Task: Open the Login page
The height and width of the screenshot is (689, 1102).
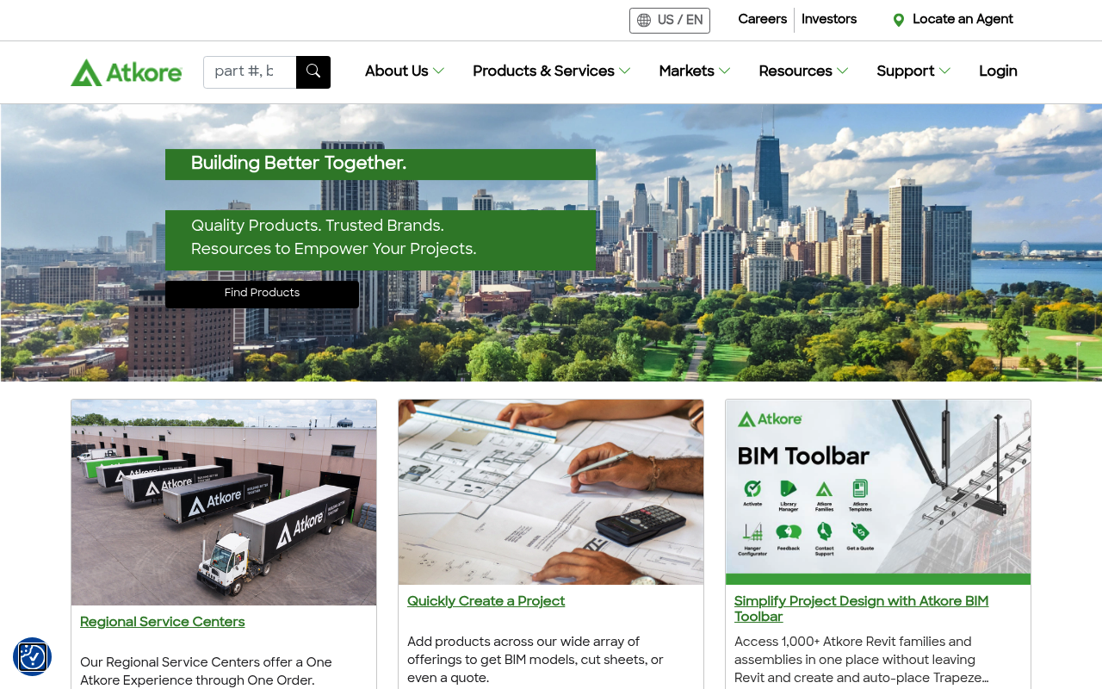Action: coord(998,71)
